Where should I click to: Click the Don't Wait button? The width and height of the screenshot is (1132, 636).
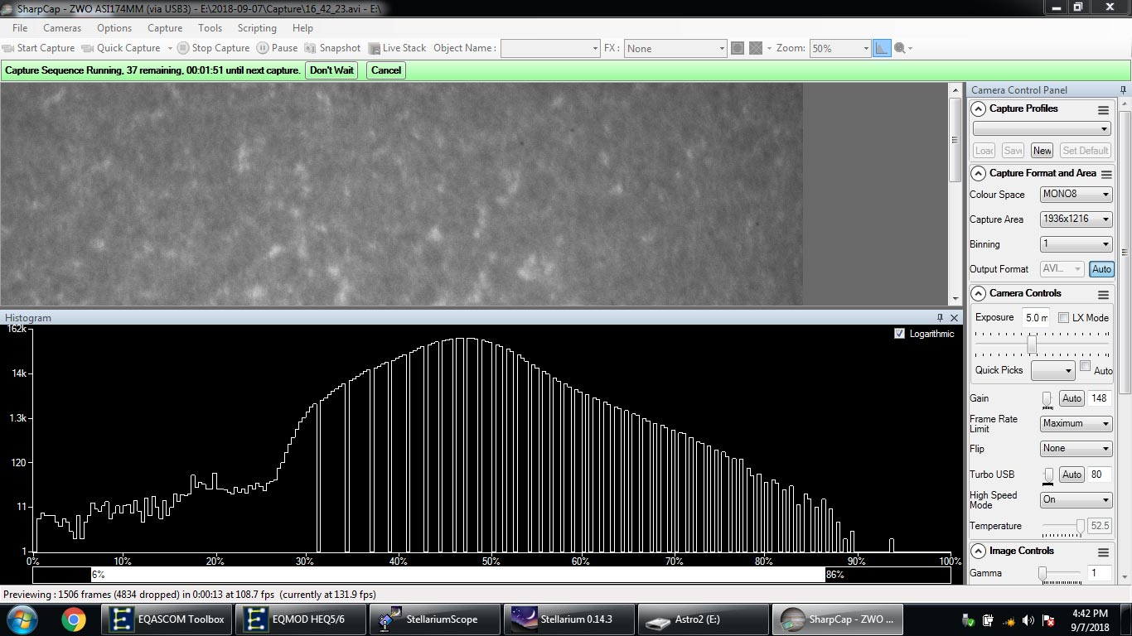pos(331,70)
